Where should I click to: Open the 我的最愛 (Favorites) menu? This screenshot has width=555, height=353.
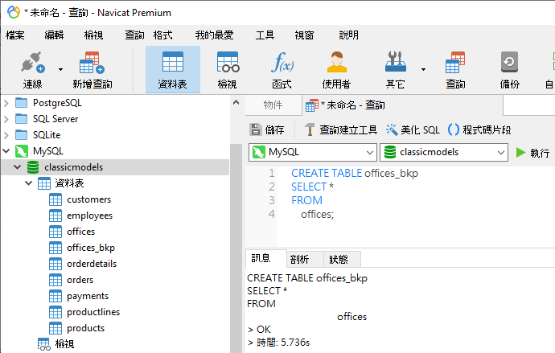[x=215, y=35]
